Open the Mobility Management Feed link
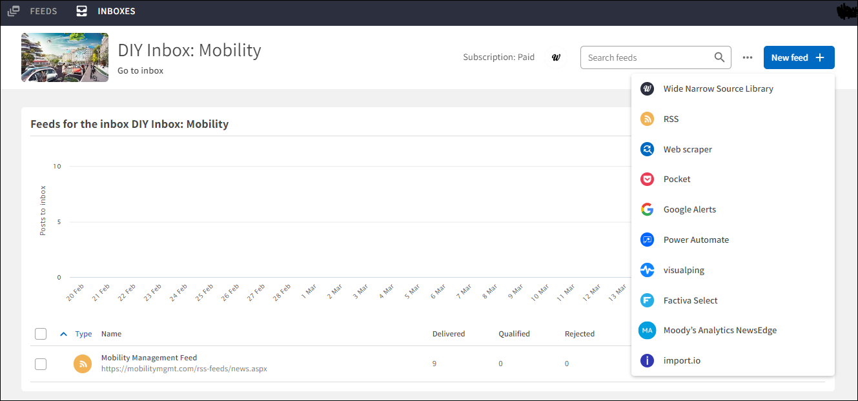This screenshot has width=858, height=401. [x=149, y=358]
